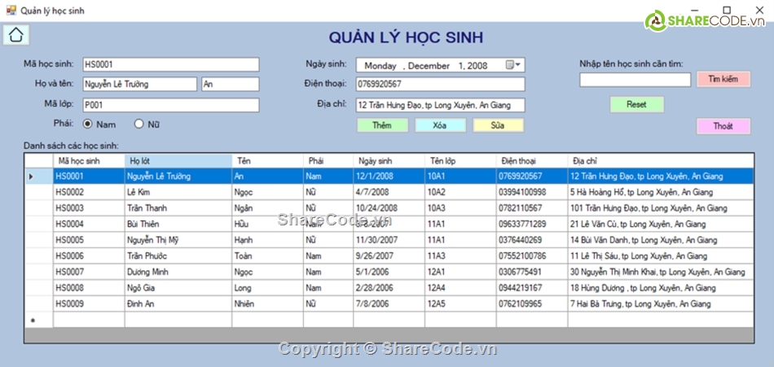Select cell HS0005 in the table
The height and width of the screenshot is (367, 774).
tap(89, 240)
